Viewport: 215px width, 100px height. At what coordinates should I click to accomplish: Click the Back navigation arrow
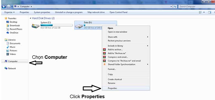(4, 6)
